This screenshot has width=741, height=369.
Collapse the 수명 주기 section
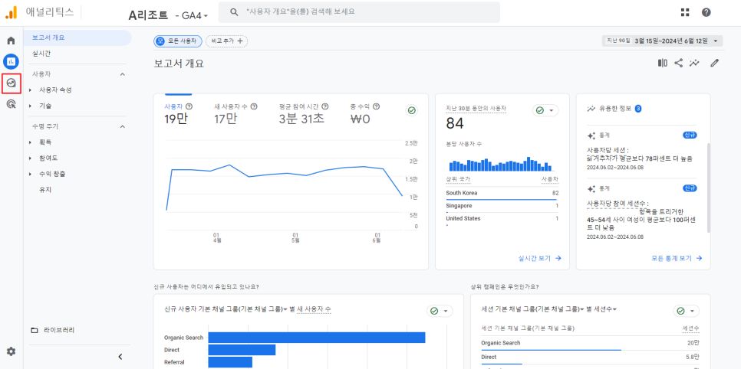(x=122, y=126)
